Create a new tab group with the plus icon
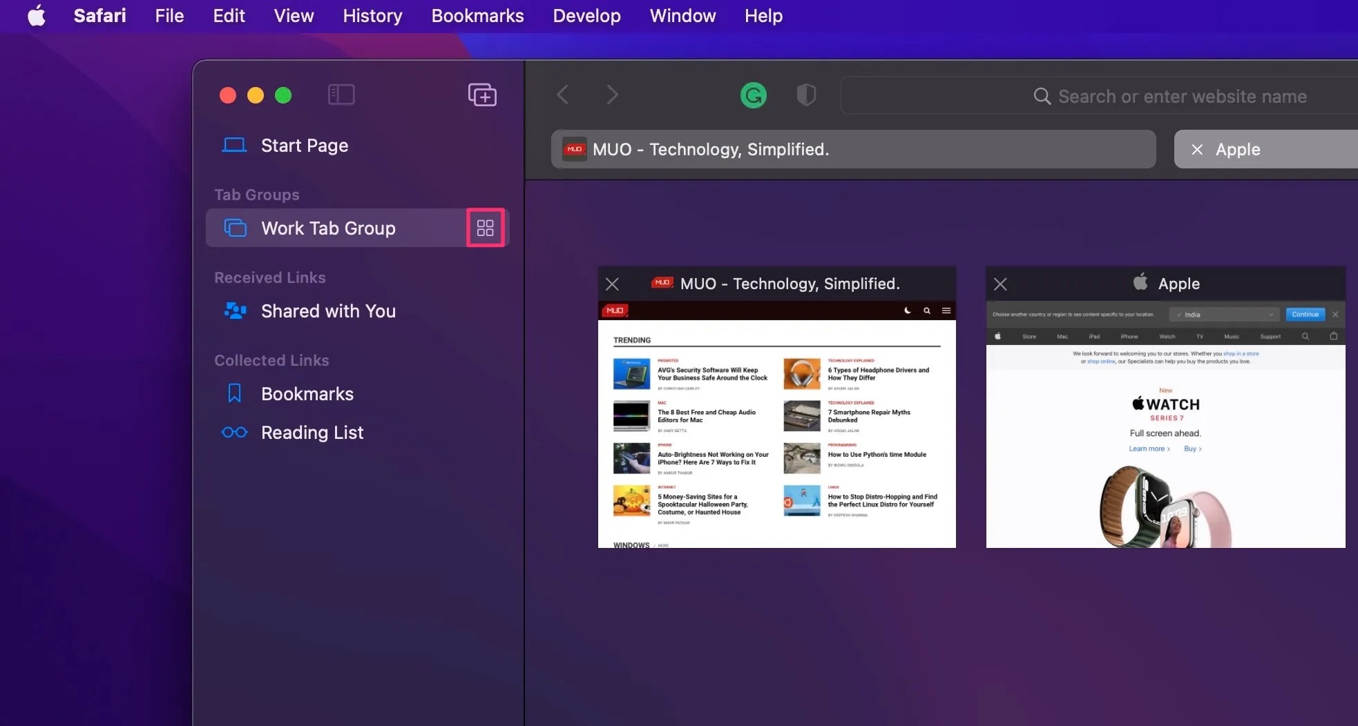 (481, 95)
